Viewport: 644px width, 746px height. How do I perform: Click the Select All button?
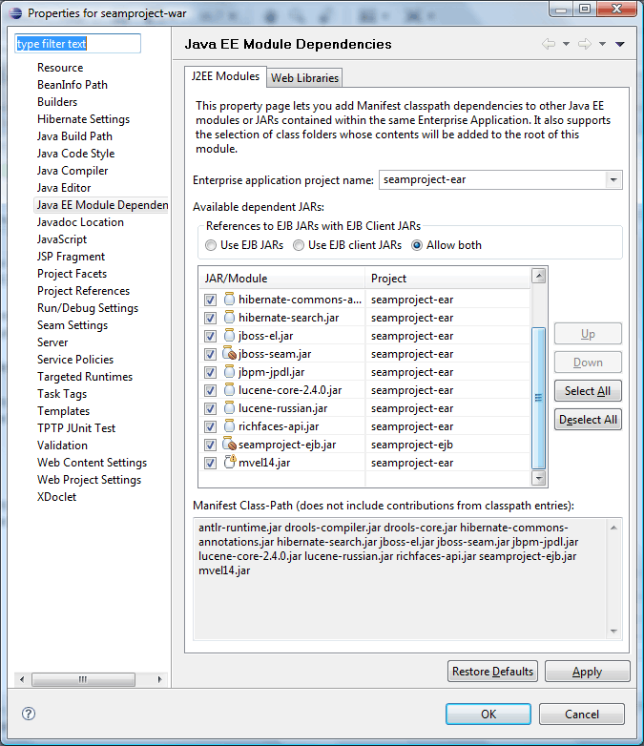pos(588,391)
